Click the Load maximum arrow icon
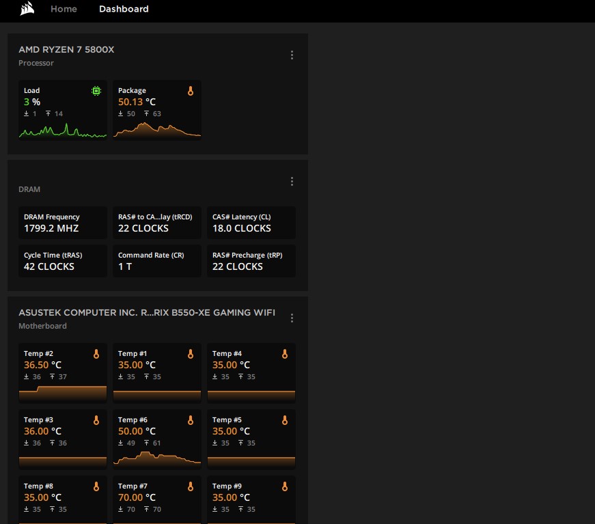 [x=49, y=113]
